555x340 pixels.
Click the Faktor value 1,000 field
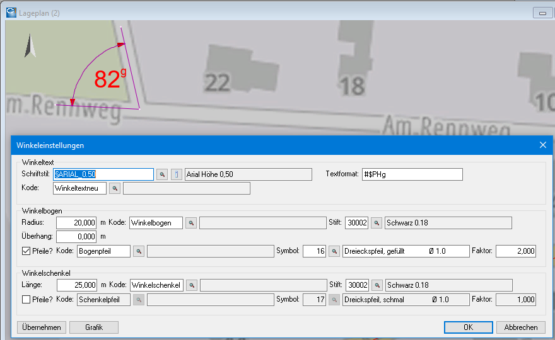click(x=516, y=300)
